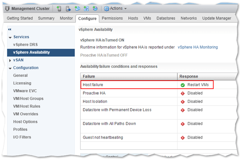Select the Guest not heartbeating row
This screenshot has height=160, width=241.
(x=158, y=137)
